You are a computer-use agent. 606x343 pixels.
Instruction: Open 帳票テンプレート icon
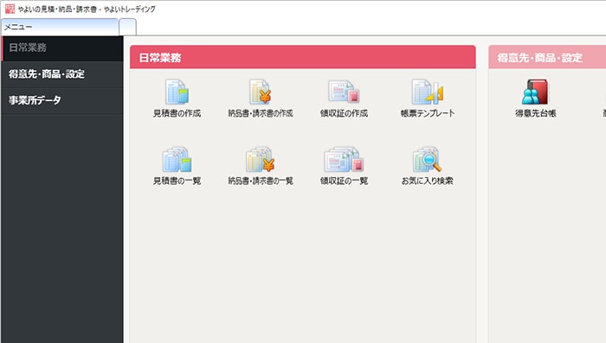coord(428,92)
